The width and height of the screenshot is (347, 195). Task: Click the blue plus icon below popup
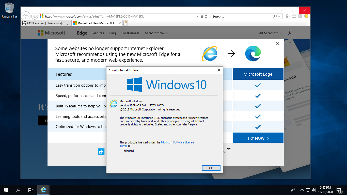(x=101, y=152)
